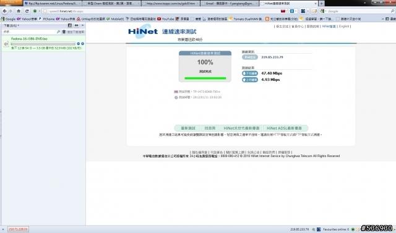Click the forward navigation arrow
This screenshot has height=233, width=396.
click(11, 11)
